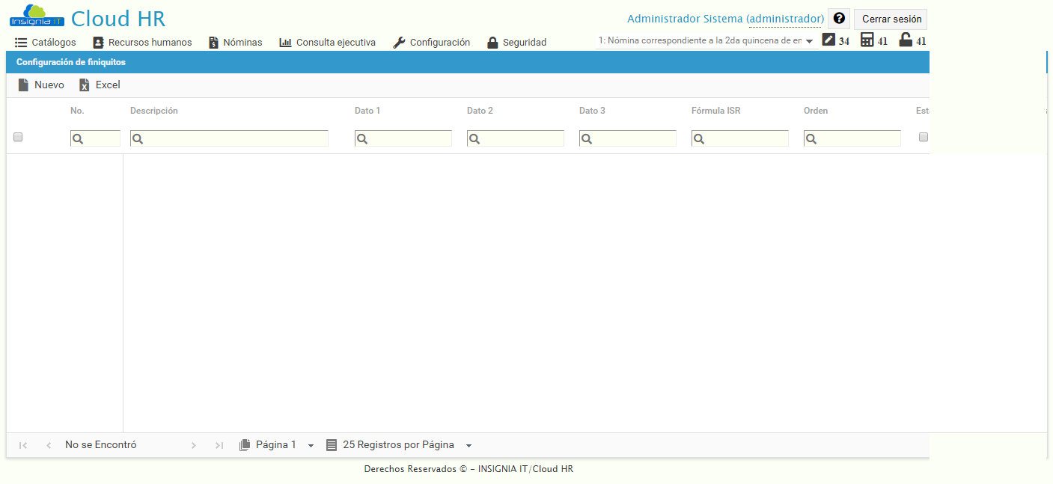
Task: Open the 25 Registros por Página dropdown
Action: coord(468,444)
